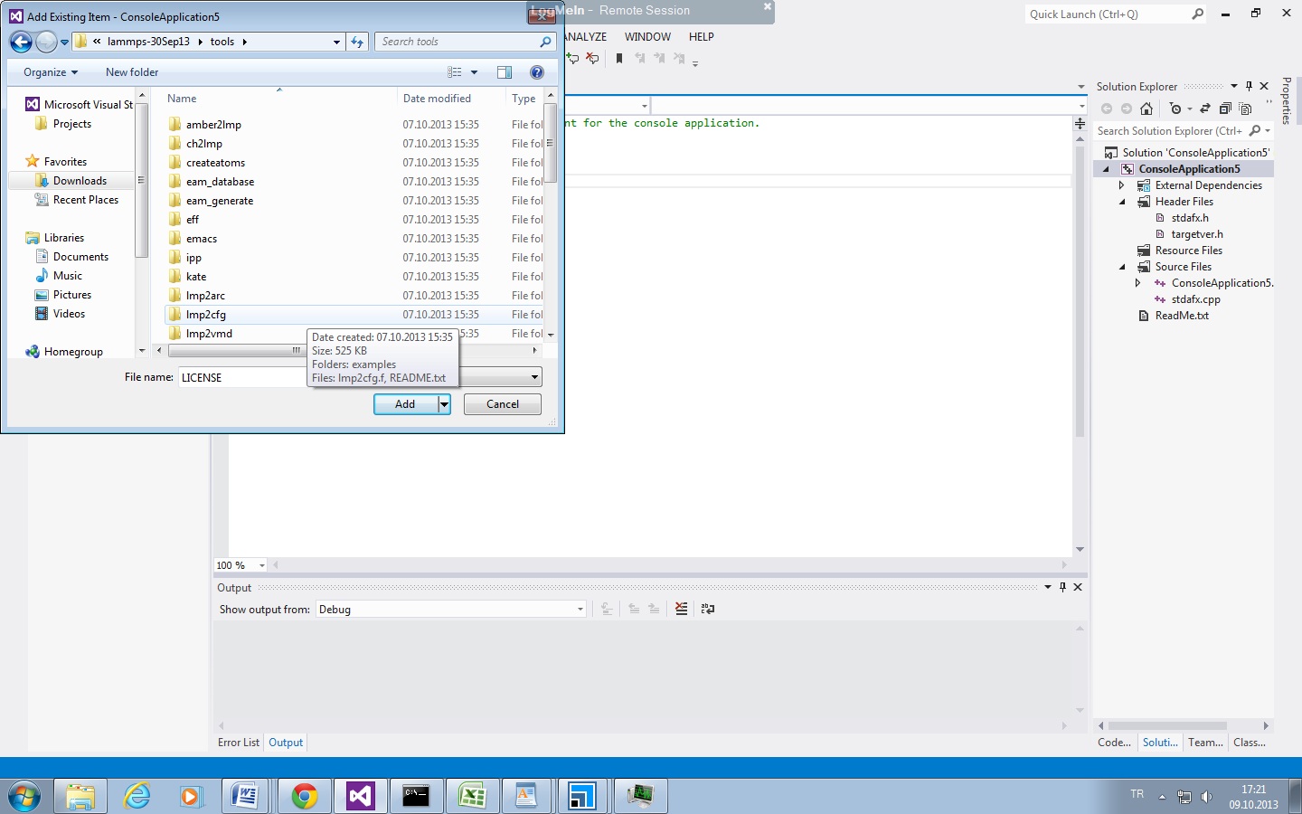Image resolution: width=1302 pixels, height=814 pixels.
Task: Click the Back arrow in the file dialog
Action: [21, 42]
